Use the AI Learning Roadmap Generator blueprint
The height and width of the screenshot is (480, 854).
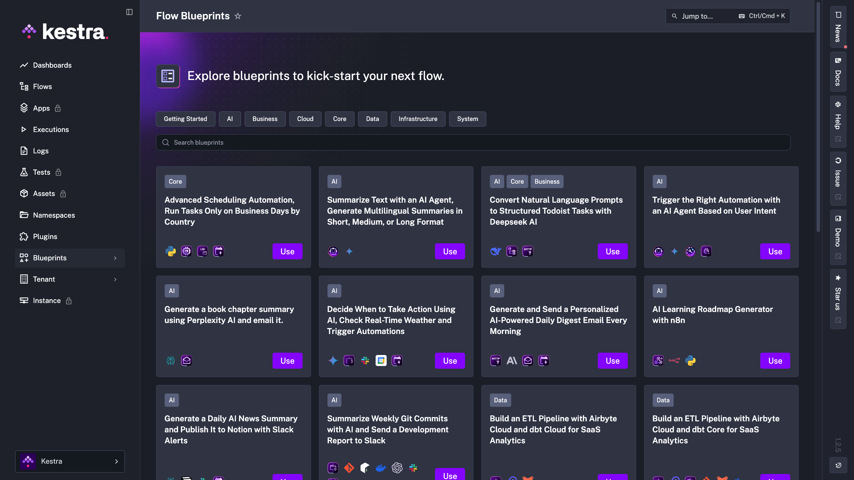[x=775, y=361]
